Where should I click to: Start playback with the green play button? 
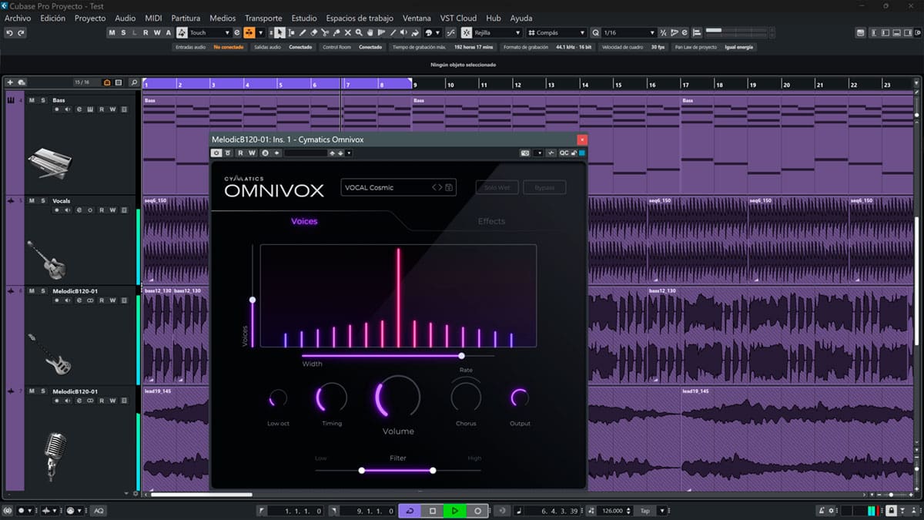pyautogui.click(x=455, y=511)
